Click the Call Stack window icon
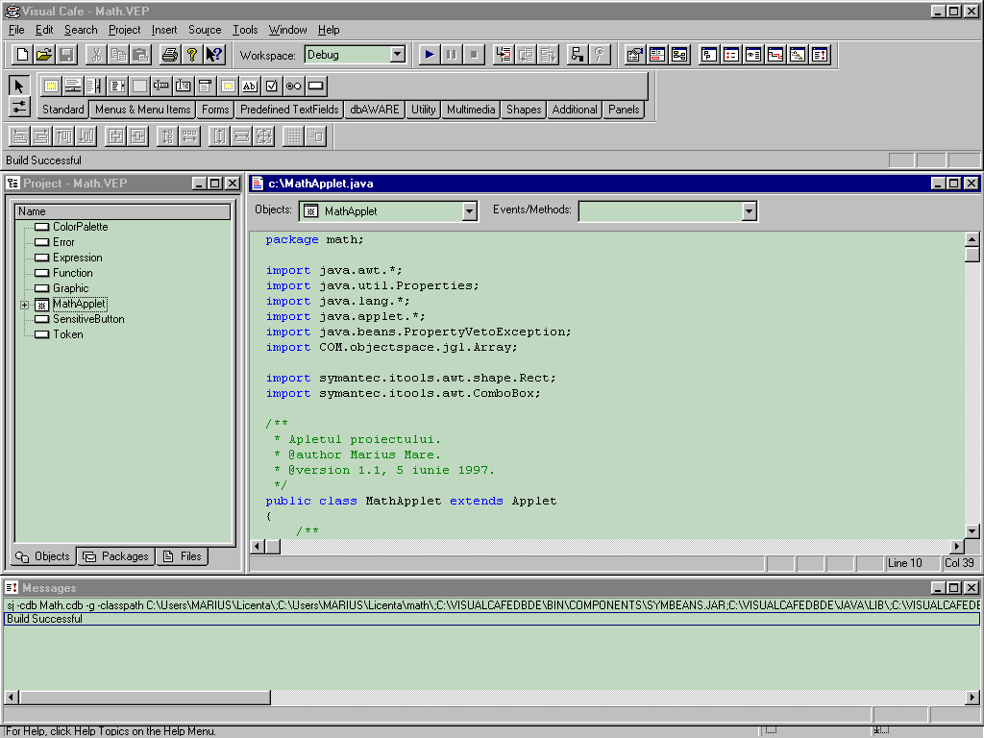 pyautogui.click(x=775, y=55)
